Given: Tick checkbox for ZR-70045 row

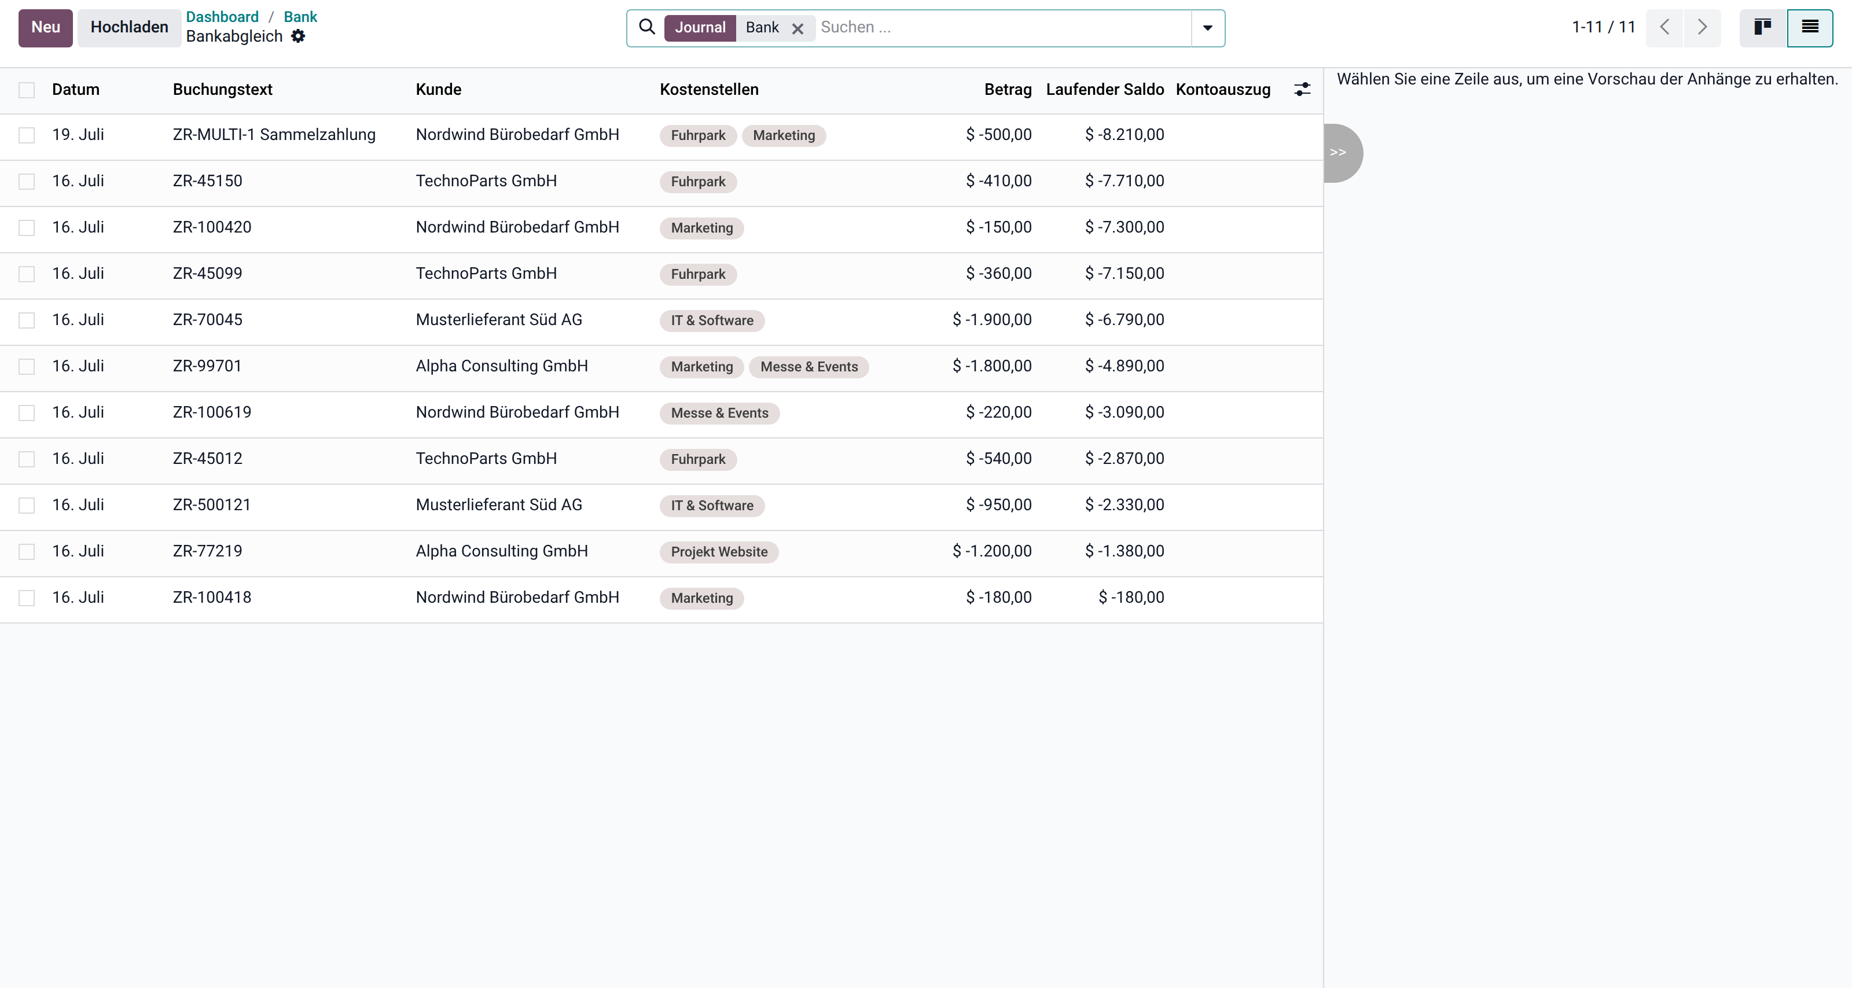Looking at the screenshot, I should (x=27, y=320).
